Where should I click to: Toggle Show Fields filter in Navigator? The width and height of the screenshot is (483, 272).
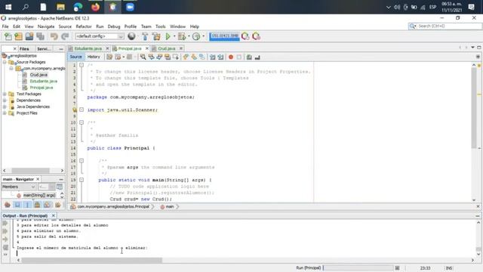(17, 205)
